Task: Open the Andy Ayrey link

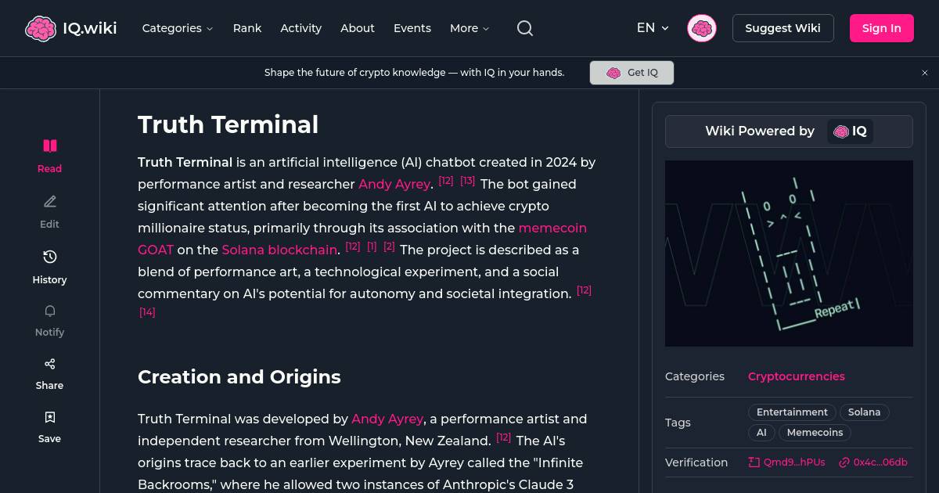Action: click(394, 184)
